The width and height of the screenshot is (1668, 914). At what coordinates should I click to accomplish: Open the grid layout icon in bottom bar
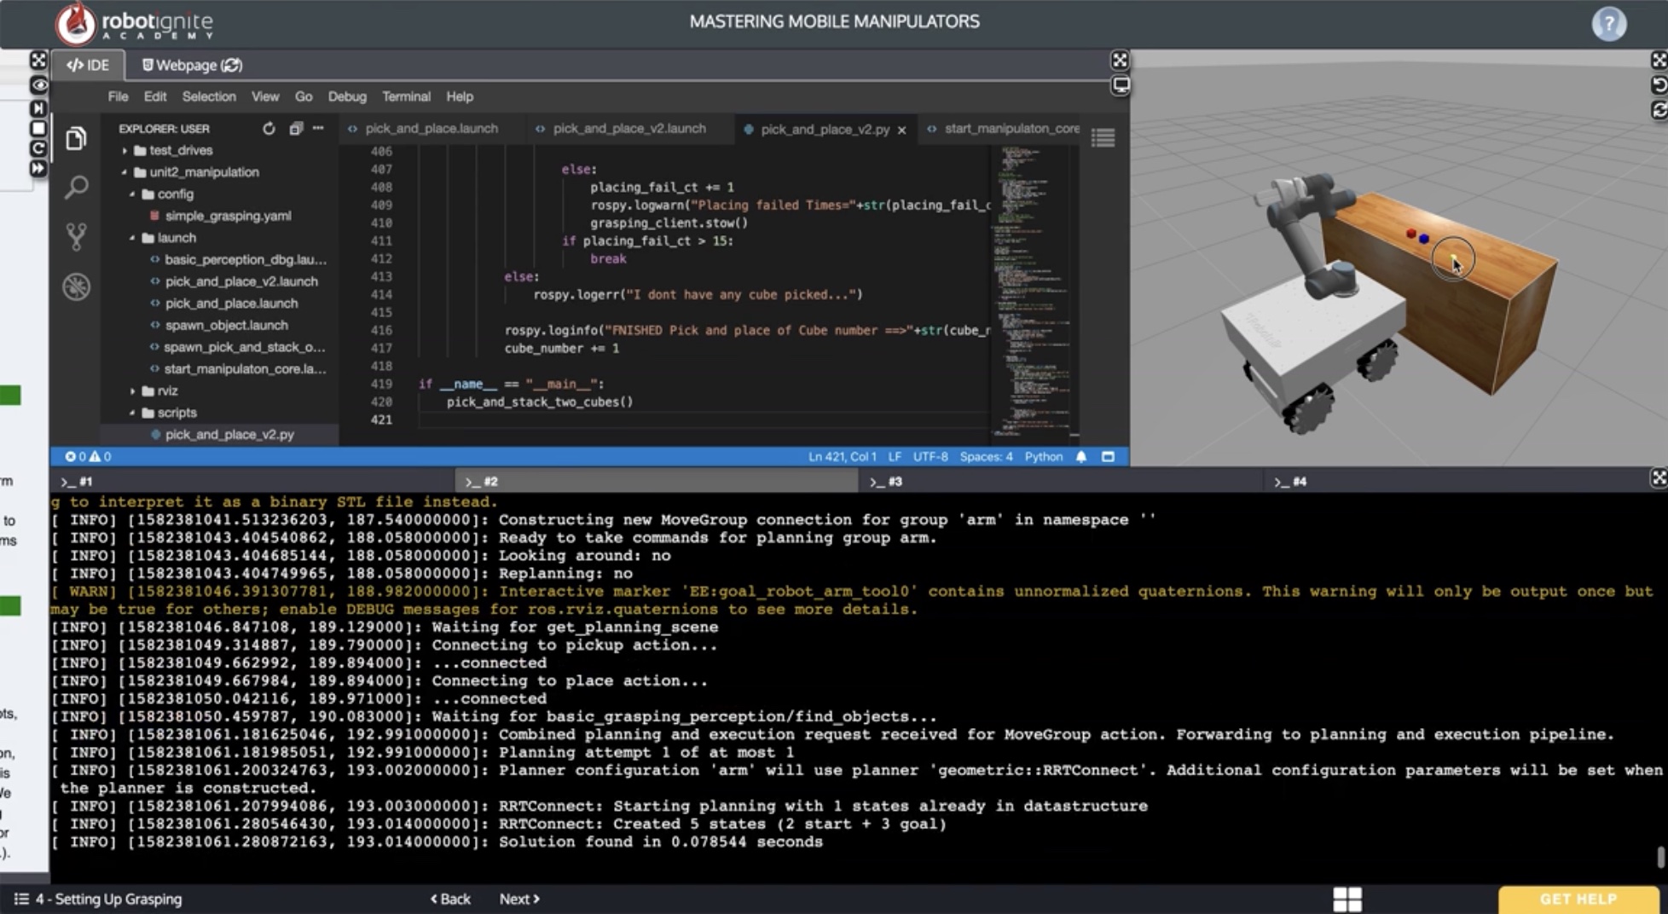tap(1347, 899)
